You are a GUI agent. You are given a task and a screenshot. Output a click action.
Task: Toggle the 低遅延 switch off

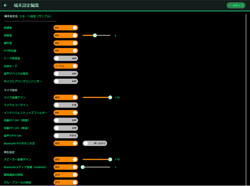66,28
